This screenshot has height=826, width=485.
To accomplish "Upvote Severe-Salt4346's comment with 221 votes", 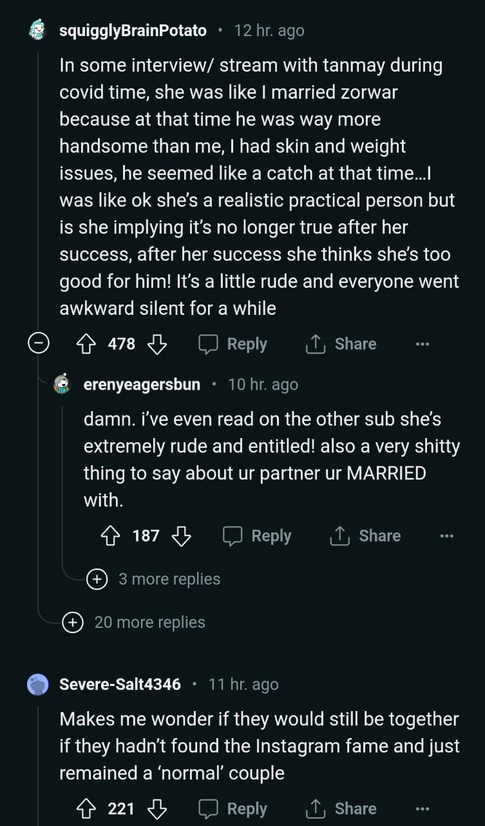I will 86,809.
